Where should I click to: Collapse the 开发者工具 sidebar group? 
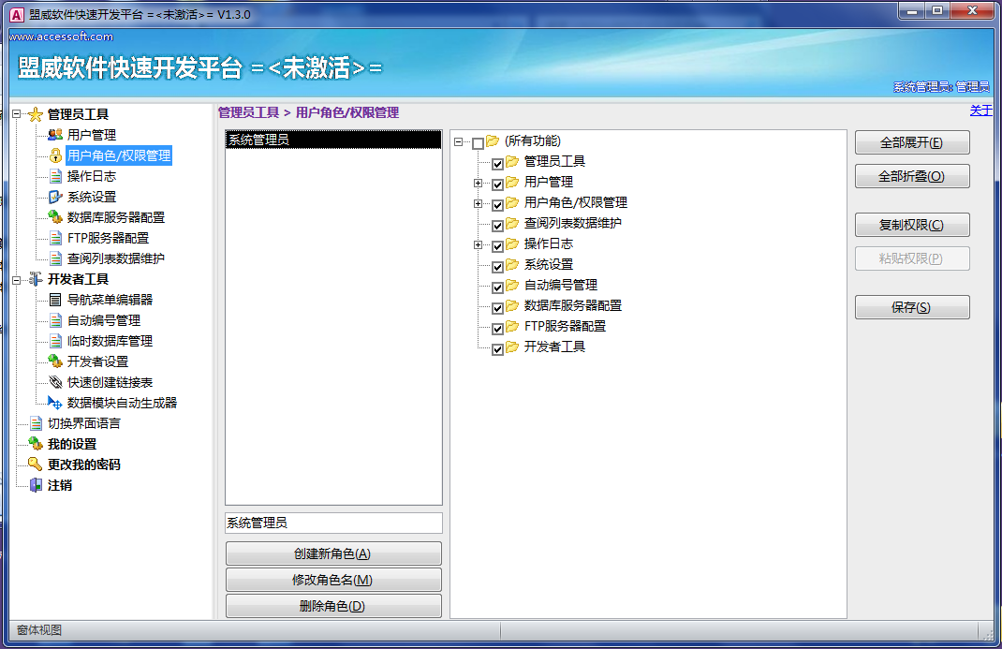17,279
